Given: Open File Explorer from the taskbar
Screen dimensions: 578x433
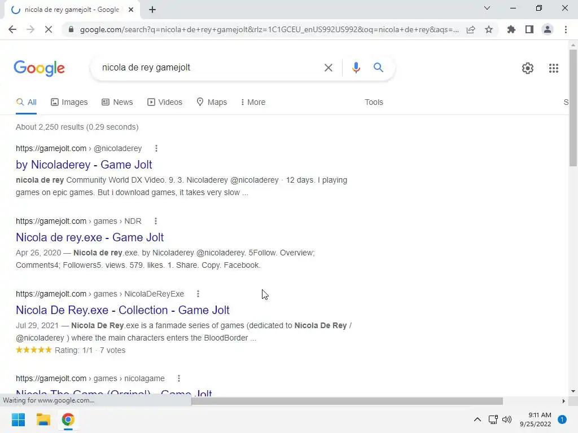Looking at the screenshot, I should pyautogui.click(x=43, y=419).
